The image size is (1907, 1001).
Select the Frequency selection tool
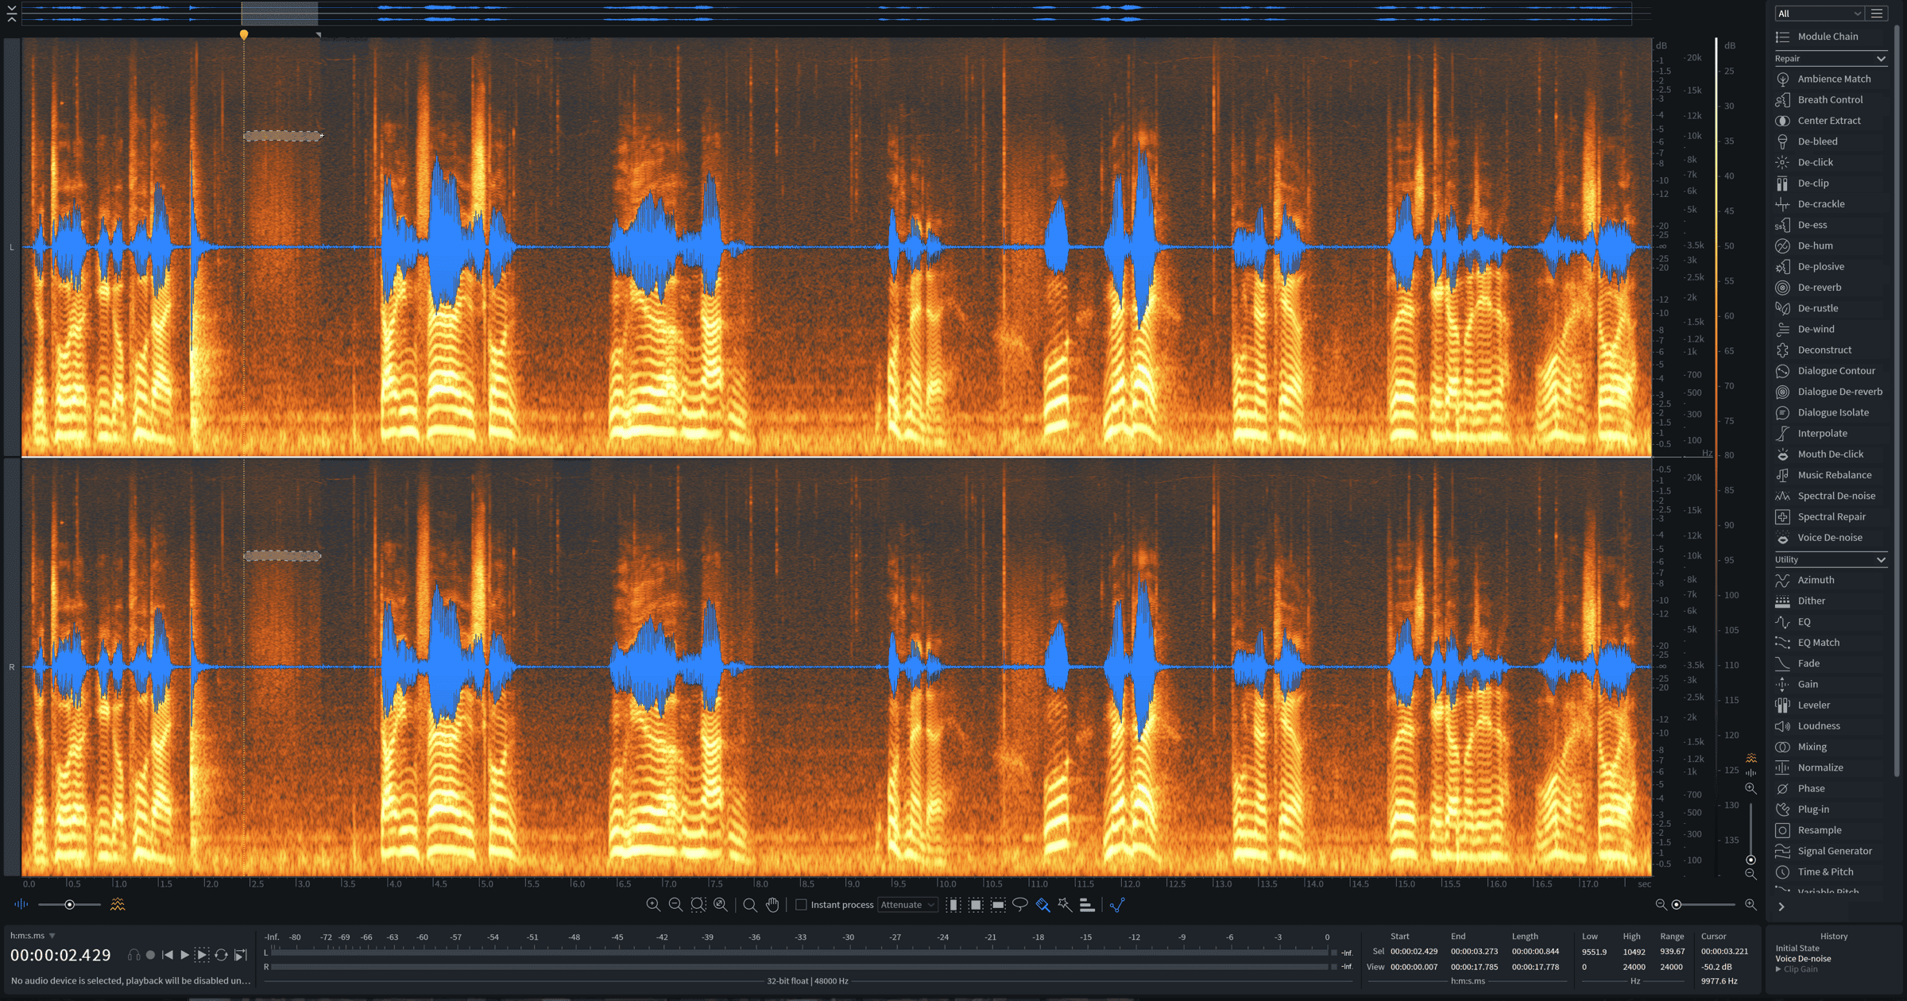click(x=998, y=905)
